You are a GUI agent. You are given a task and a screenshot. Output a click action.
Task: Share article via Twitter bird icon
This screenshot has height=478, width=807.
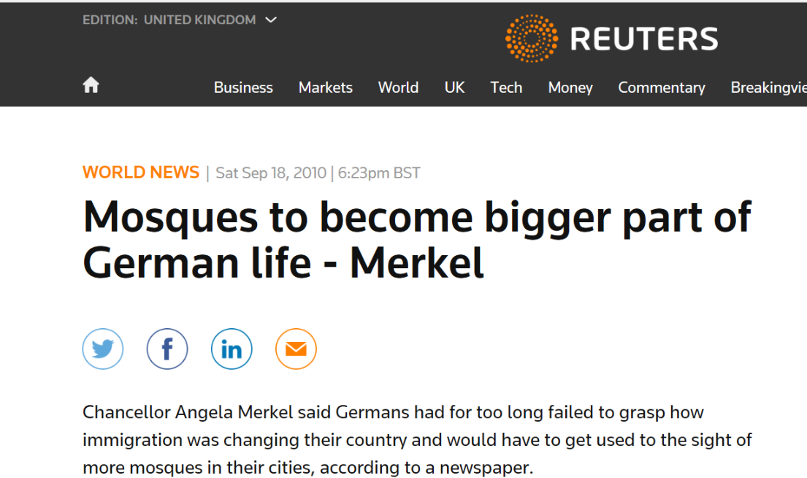coord(103,349)
